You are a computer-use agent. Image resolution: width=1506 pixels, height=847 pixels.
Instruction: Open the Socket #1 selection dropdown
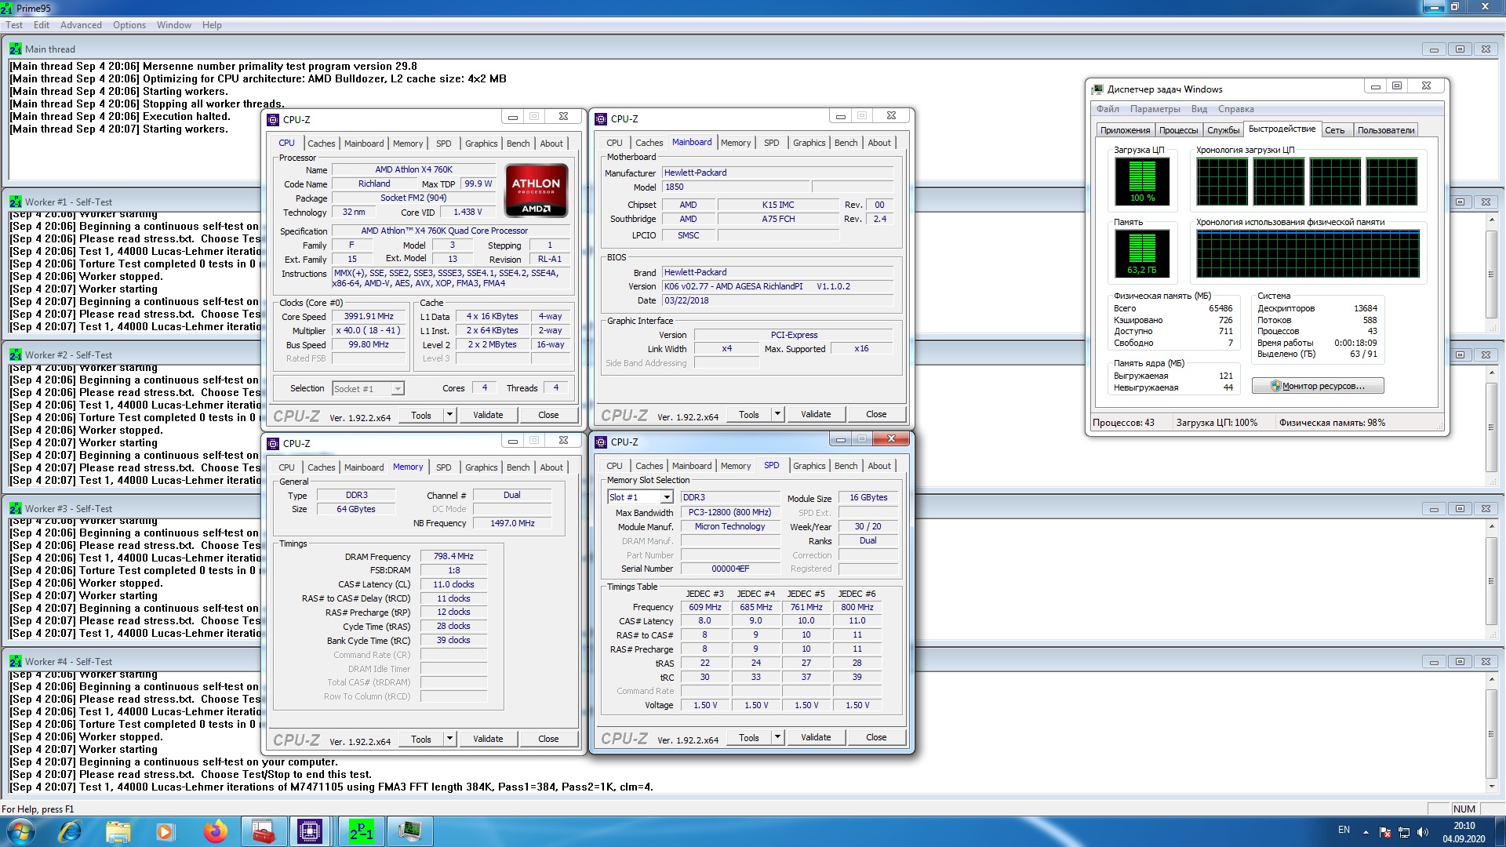pyautogui.click(x=398, y=388)
